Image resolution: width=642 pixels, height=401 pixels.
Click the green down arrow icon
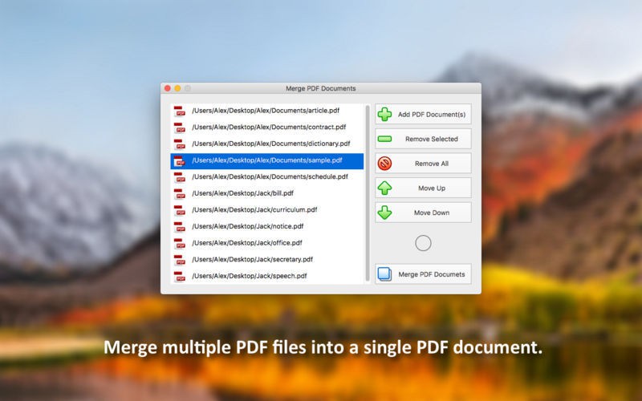pyautogui.click(x=384, y=213)
